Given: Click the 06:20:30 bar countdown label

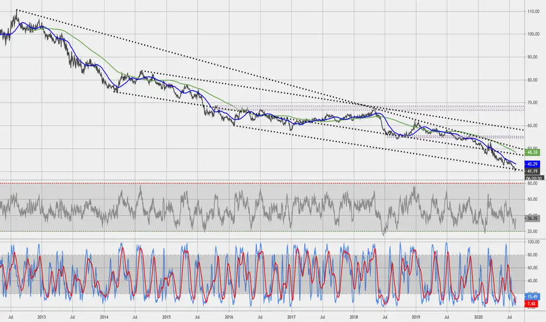Looking at the screenshot, I should tap(534, 178).
